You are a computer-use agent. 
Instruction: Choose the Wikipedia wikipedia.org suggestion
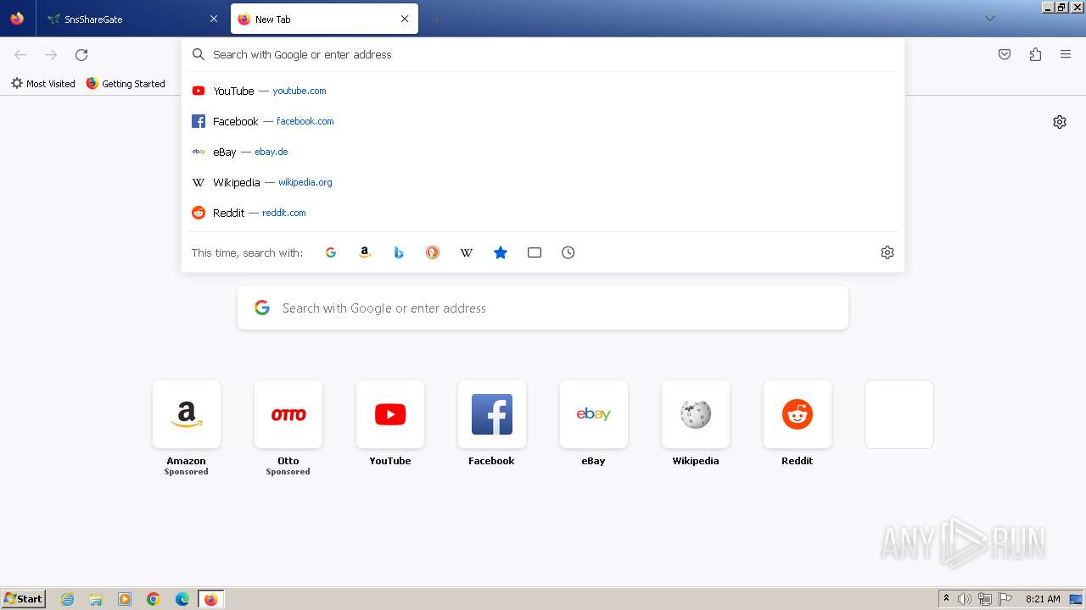(x=543, y=182)
